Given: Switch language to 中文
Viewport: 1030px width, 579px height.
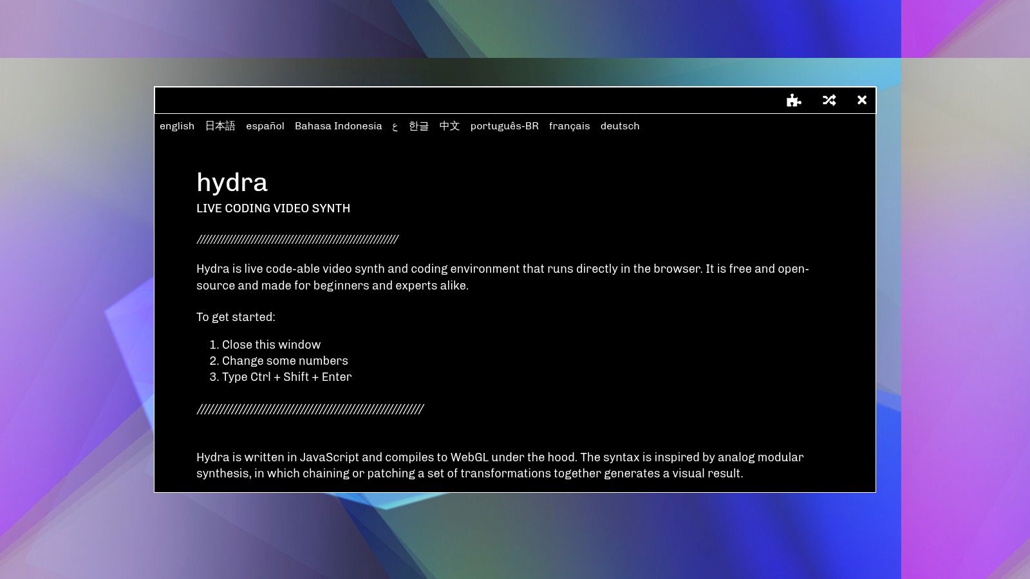Looking at the screenshot, I should pyautogui.click(x=449, y=126).
